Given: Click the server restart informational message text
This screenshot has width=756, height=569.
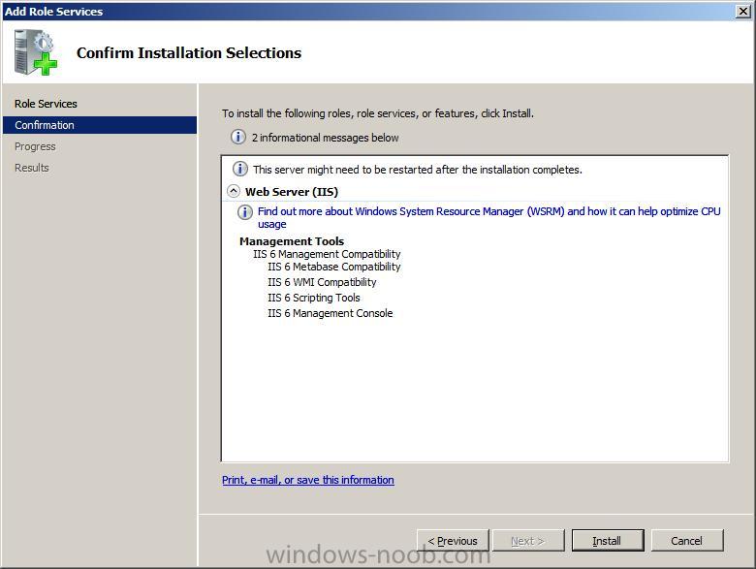Looking at the screenshot, I should pyautogui.click(x=418, y=170).
